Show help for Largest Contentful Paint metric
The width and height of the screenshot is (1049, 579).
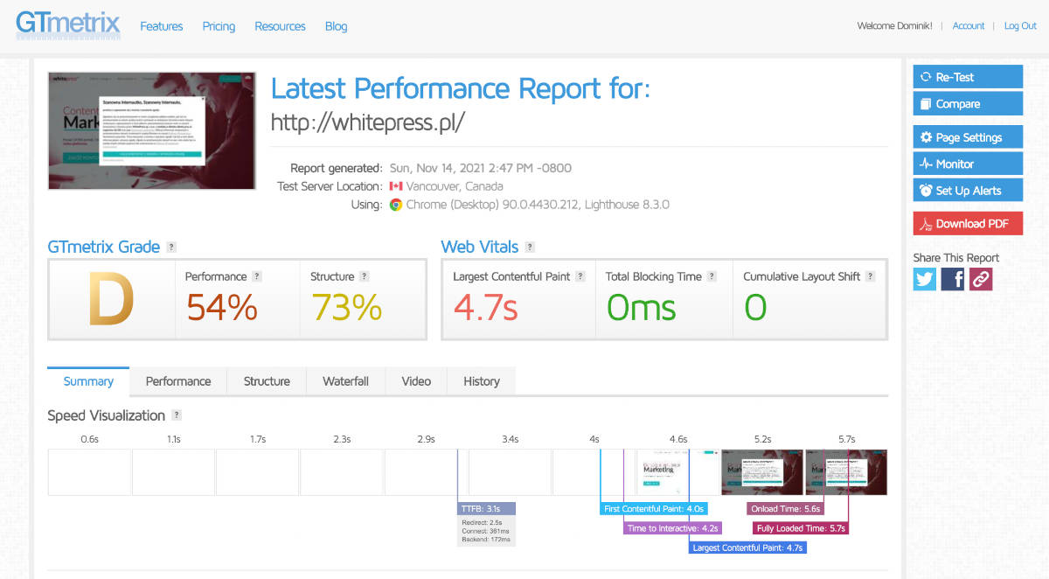pyautogui.click(x=579, y=276)
